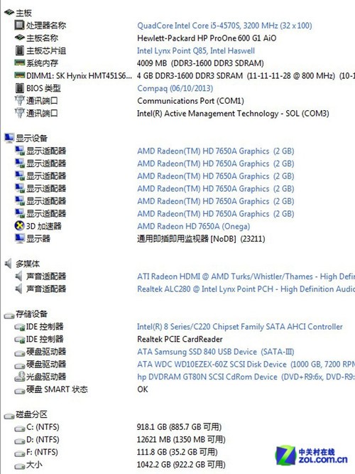355x474 pixels.
Task: Open the ATA WDC WD10EZEX disk link
Action: coord(246,364)
